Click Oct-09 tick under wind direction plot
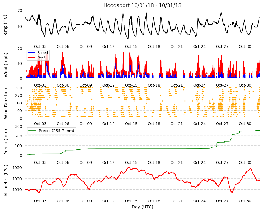This screenshot has height=212, width=264. click(x=86, y=124)
